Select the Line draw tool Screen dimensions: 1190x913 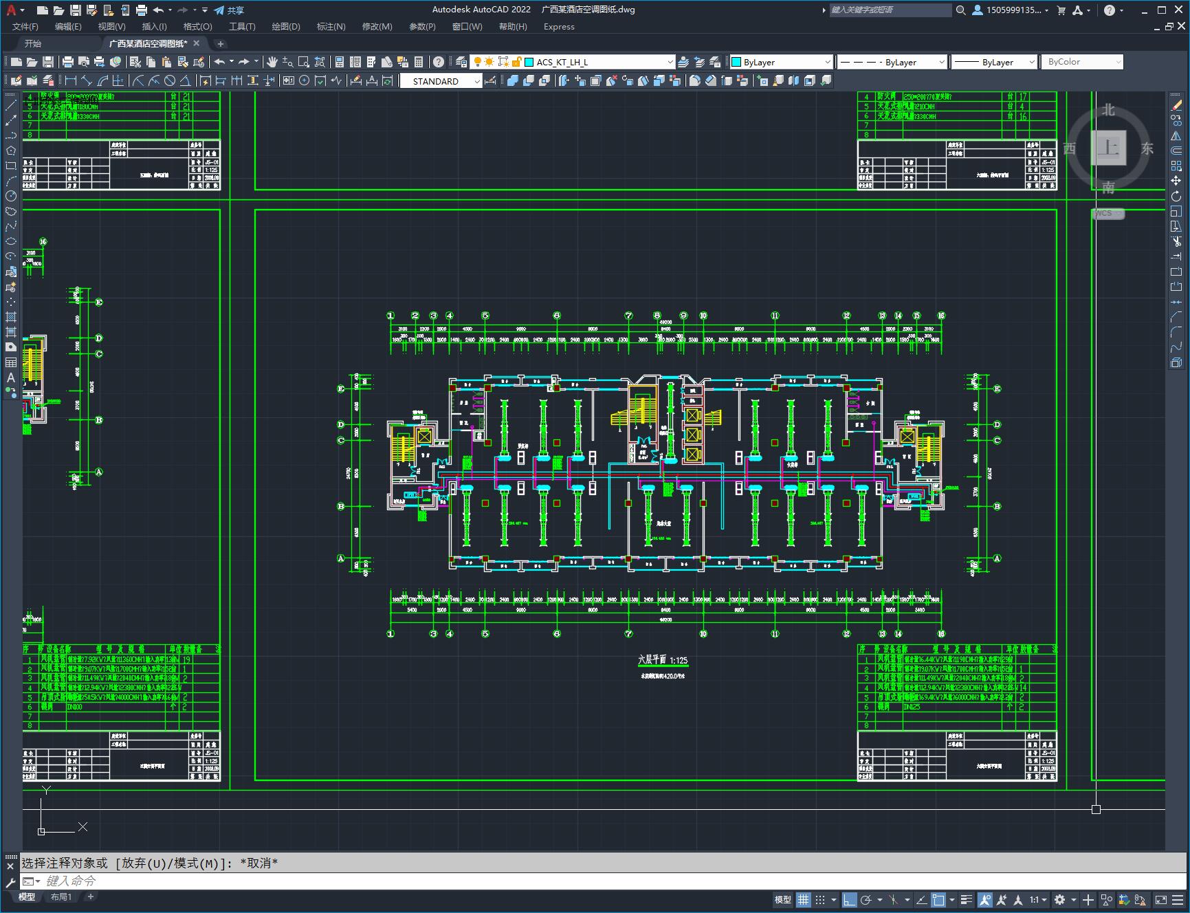(x=11, y=105)
